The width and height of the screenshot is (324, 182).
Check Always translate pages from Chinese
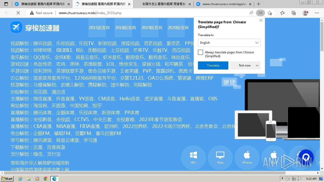(x=200, y=52)
